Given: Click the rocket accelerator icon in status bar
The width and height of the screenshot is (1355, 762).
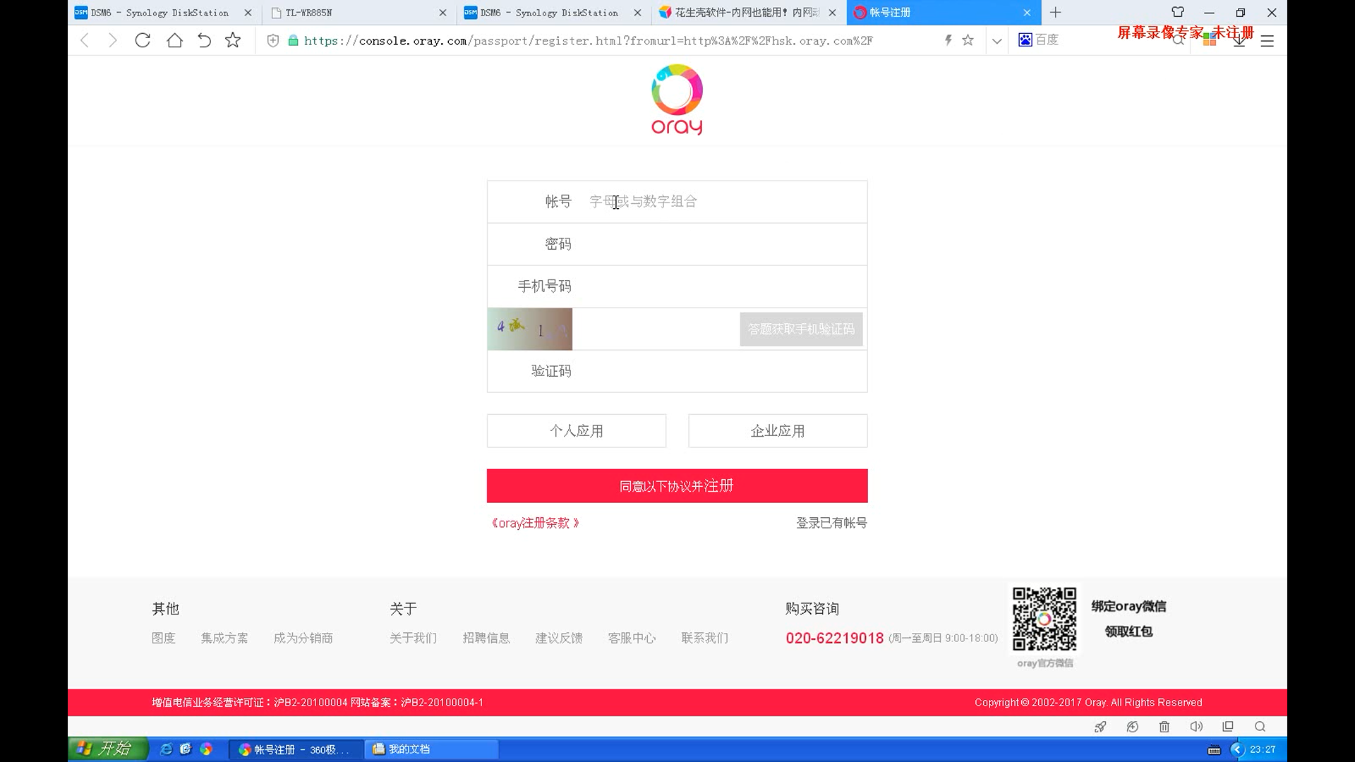Looking at the screenshot, I should (x=1100, y=727).
